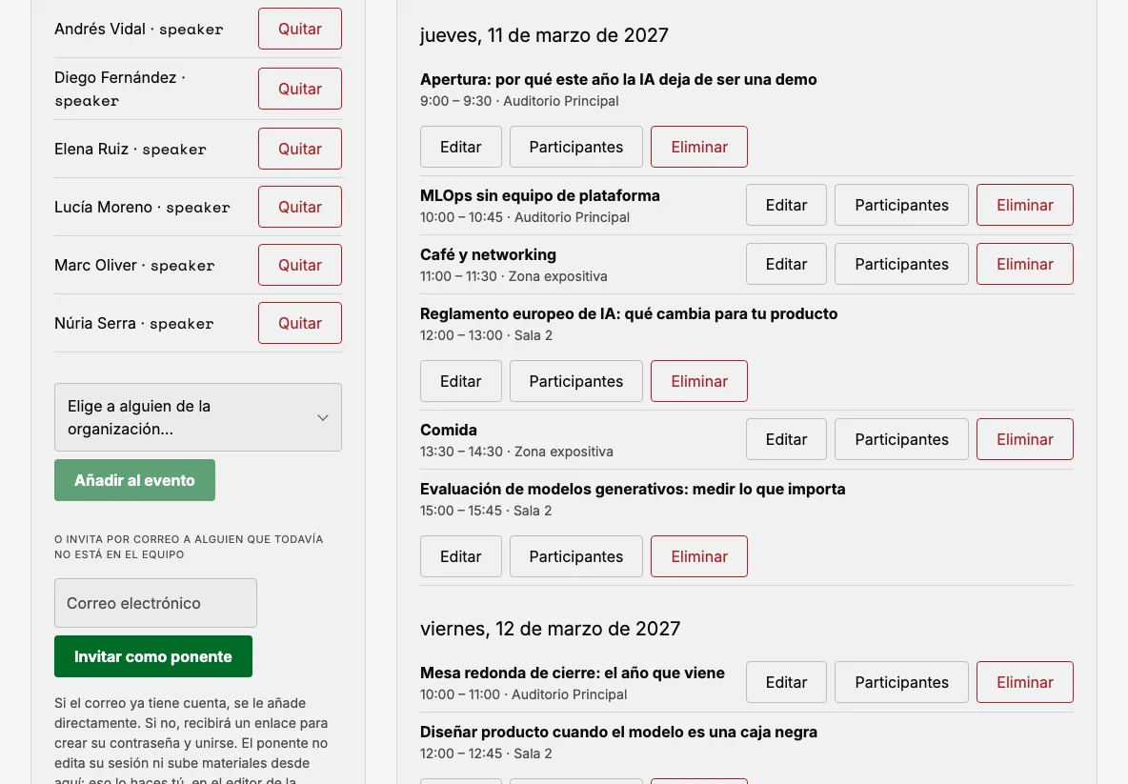The image size is (1128, 784).
Task: Eliminate the Reglamento europeo de IA session
Action: pos(699,381)
